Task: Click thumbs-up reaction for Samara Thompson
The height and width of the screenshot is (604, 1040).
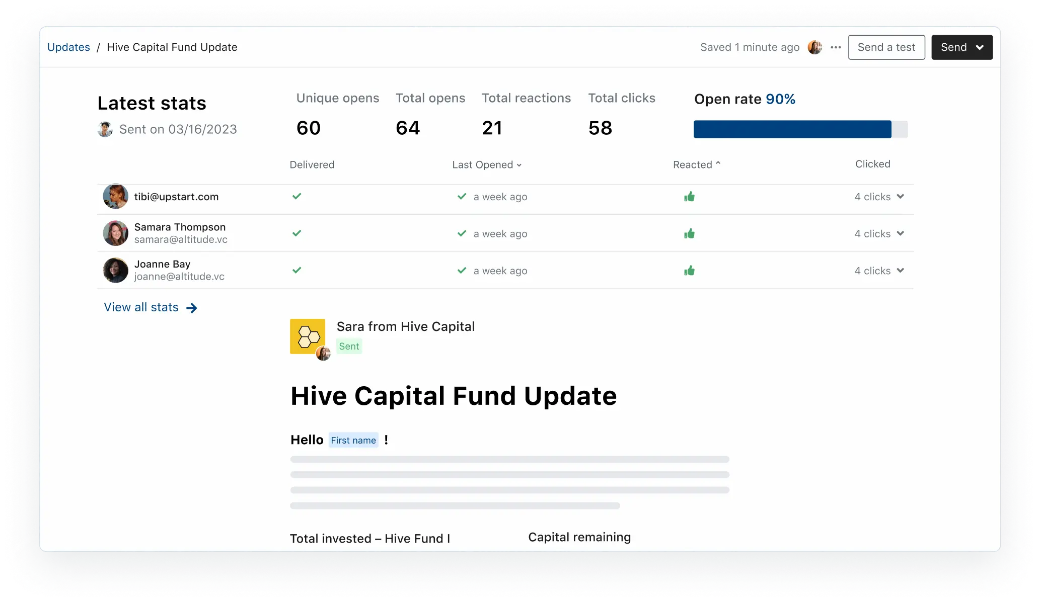Action: (689, 233)
